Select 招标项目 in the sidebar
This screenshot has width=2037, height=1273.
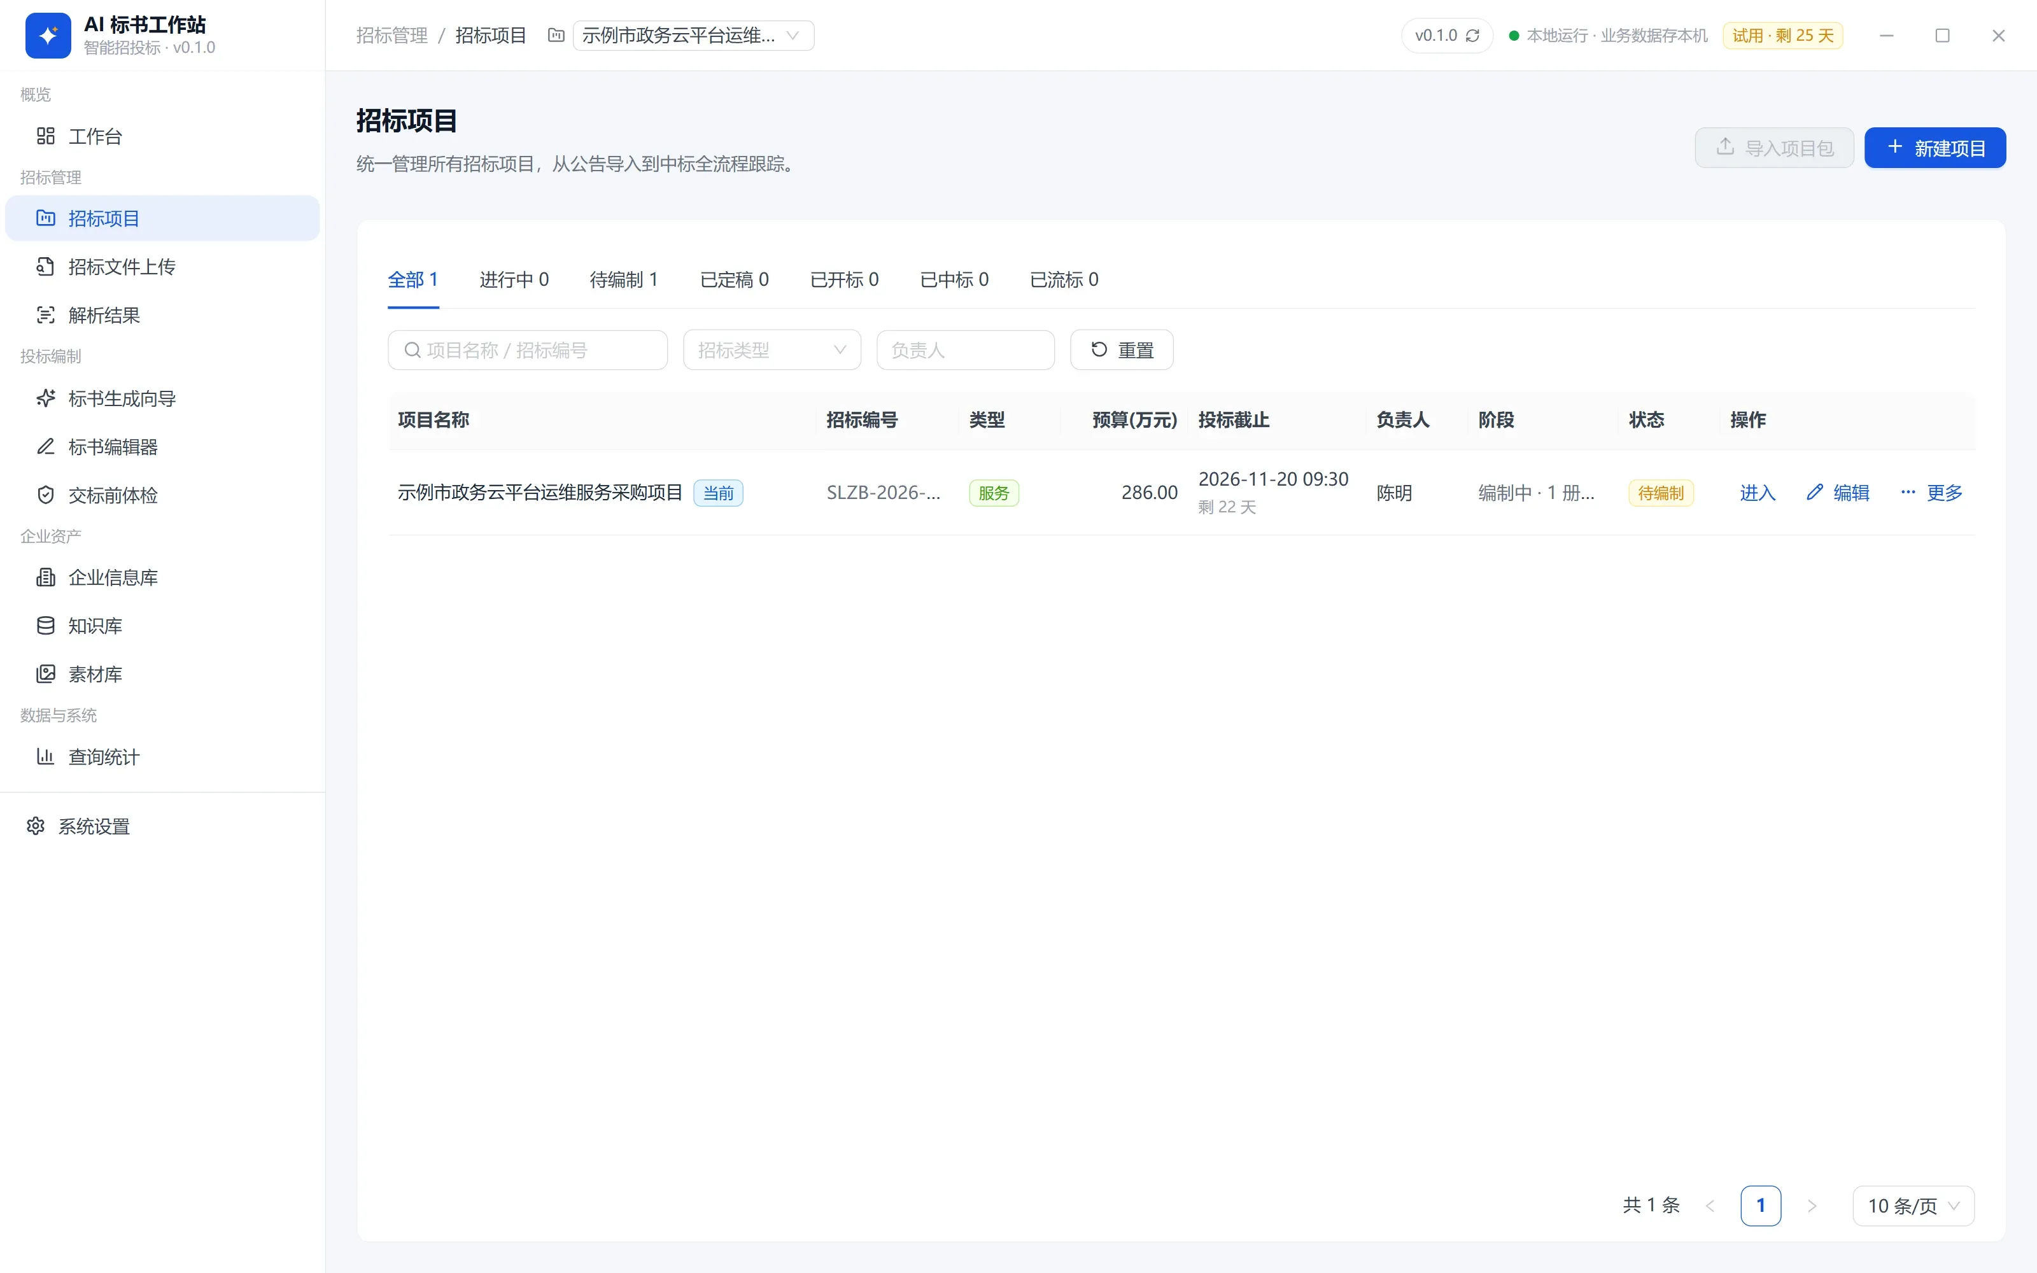(162, 218)
